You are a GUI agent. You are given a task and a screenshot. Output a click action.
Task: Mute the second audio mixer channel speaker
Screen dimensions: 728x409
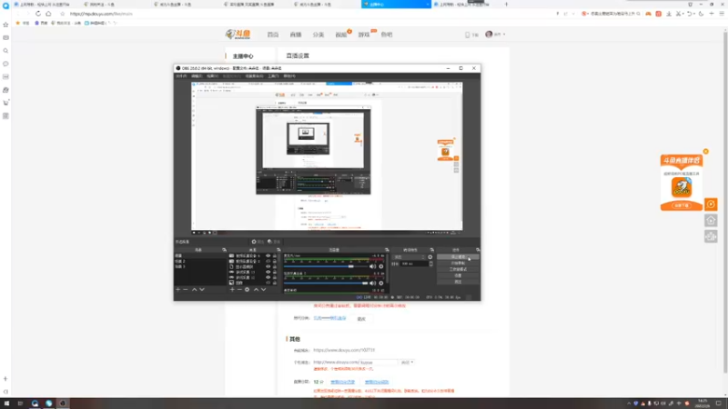coord(372,283)
